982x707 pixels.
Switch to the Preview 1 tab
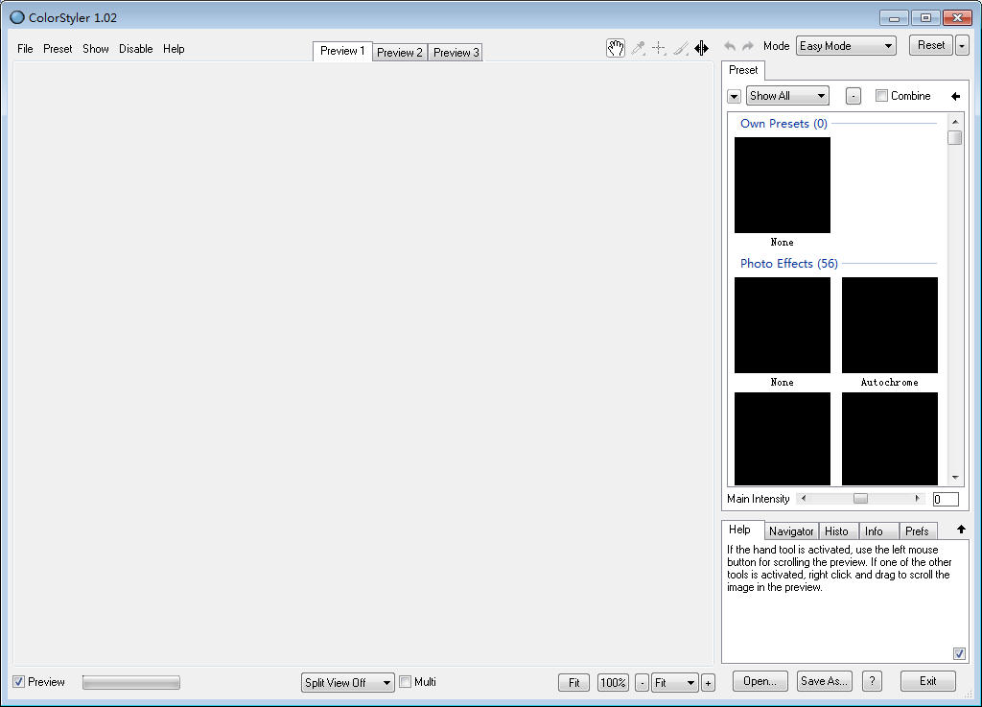point(342,52)
